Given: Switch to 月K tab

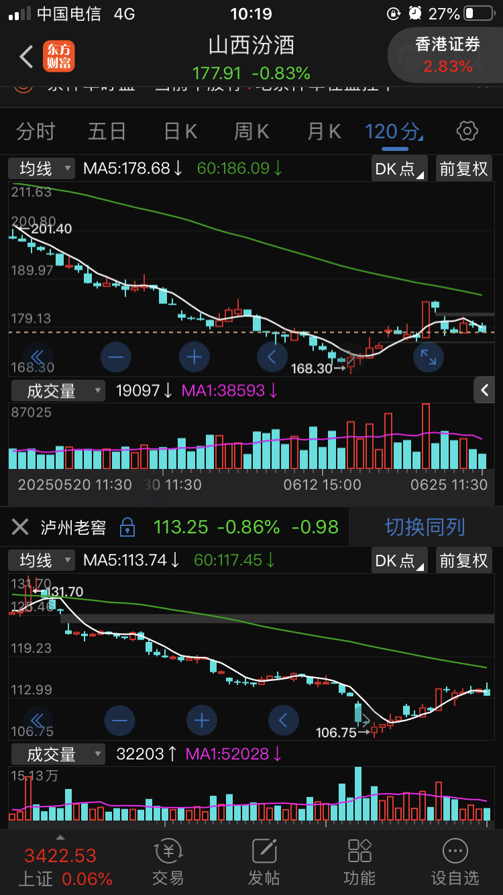Looking at the screenshot, I should (324, 131).
